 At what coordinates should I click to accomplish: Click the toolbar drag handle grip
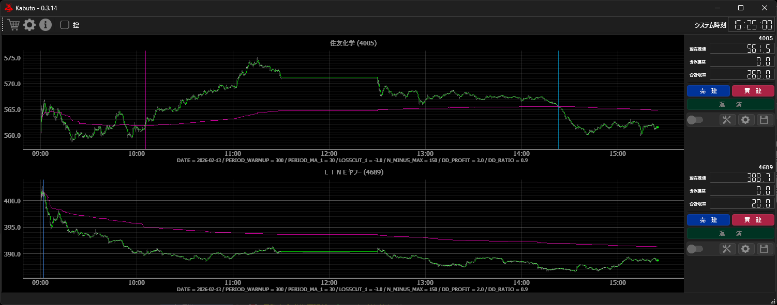pyautogui.click(x=3, y=25)
